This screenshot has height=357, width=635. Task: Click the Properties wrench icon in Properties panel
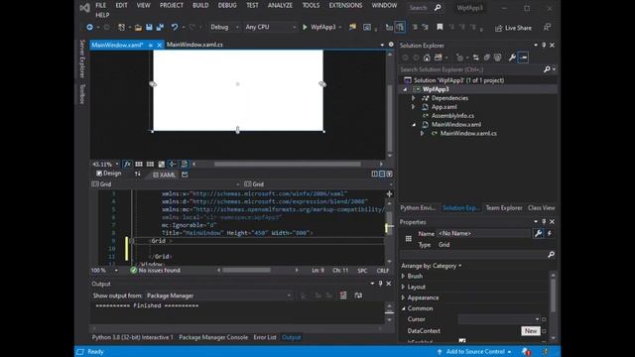click(x=538, y=234)
